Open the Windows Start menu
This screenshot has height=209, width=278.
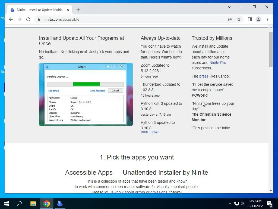tap(7, 204)
